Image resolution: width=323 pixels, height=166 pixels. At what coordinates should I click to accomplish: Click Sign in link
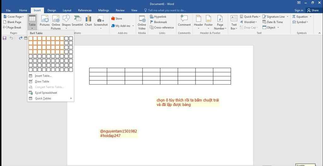pyautogui.click(x=299, y=10)
